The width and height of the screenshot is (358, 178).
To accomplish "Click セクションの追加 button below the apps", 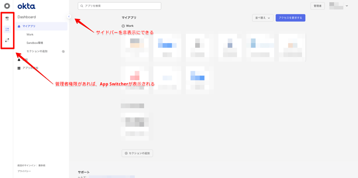I will [137, 153].
